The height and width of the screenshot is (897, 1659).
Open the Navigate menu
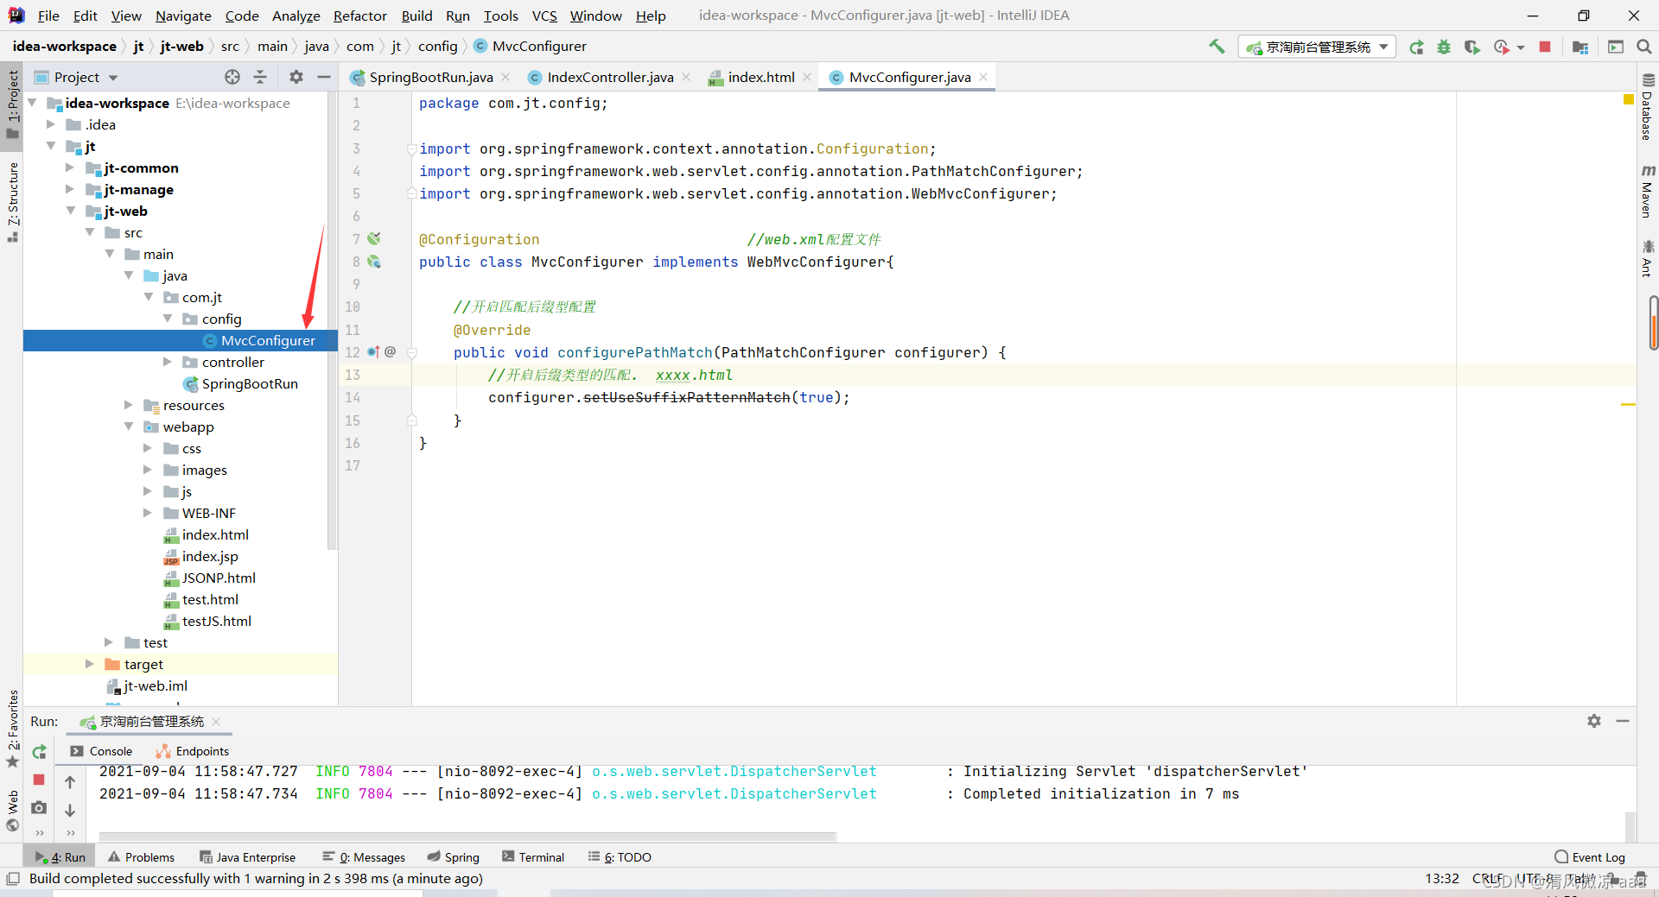pos(183,16)
